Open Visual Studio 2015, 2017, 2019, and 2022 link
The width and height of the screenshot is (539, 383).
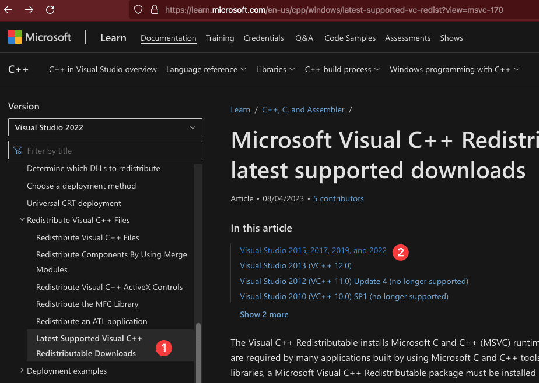pyautogui.click(x=313, y=251)
